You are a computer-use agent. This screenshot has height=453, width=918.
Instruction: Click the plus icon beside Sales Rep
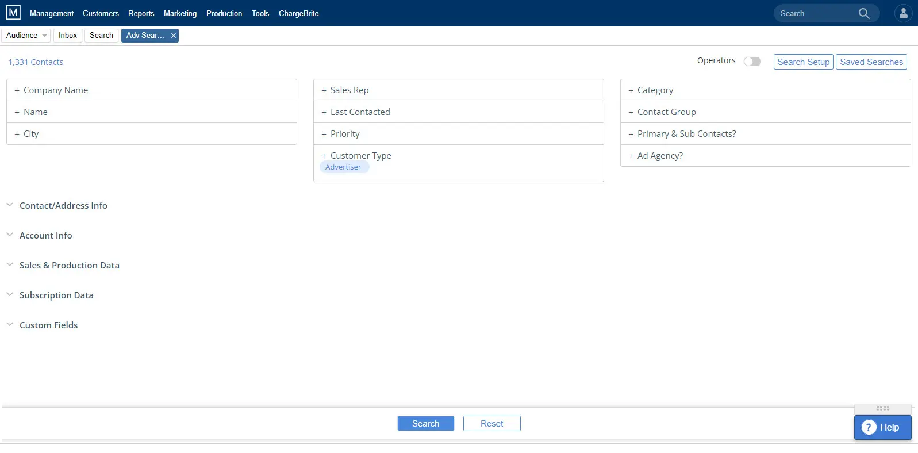tap(324, 90)
